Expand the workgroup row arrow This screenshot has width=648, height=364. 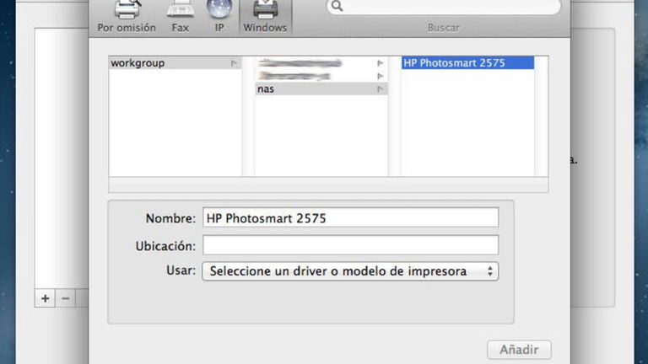(234, 63)
